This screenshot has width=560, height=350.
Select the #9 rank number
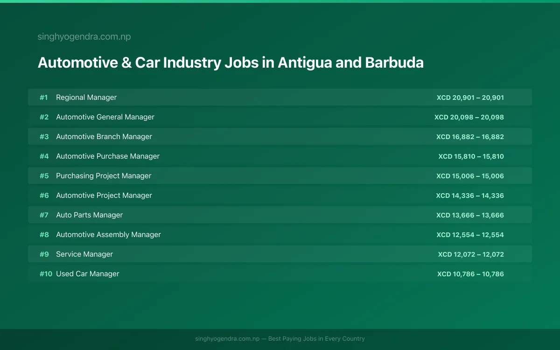pyautogui.click(x=44, y=254)
